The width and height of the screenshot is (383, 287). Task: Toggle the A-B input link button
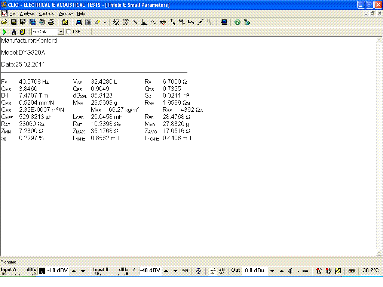(185, 271)
